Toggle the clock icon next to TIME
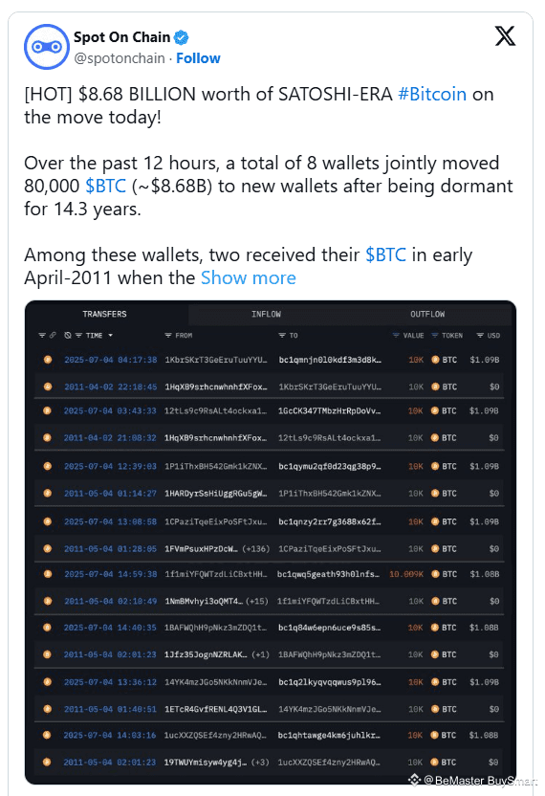This screenshot has width=545, height=796. pos(68,336)
